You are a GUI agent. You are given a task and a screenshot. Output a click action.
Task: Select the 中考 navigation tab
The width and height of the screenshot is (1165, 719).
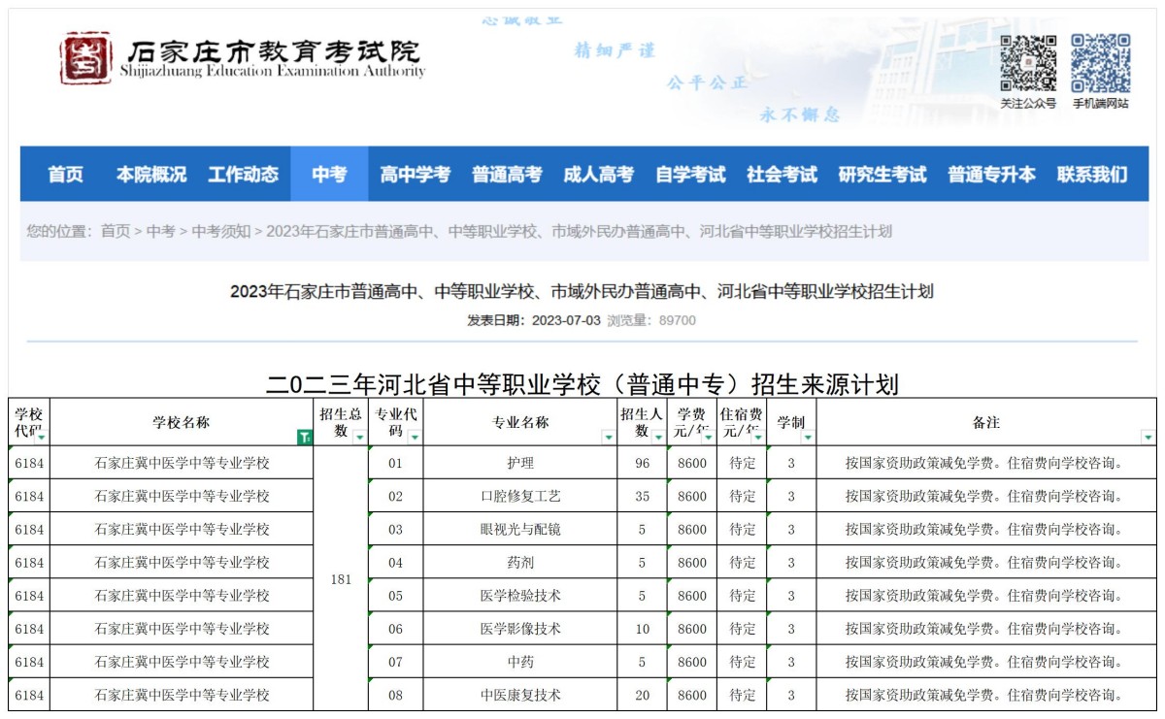click(329, 175)
